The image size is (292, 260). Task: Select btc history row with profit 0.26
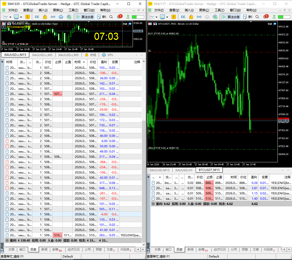pos(221,183)
